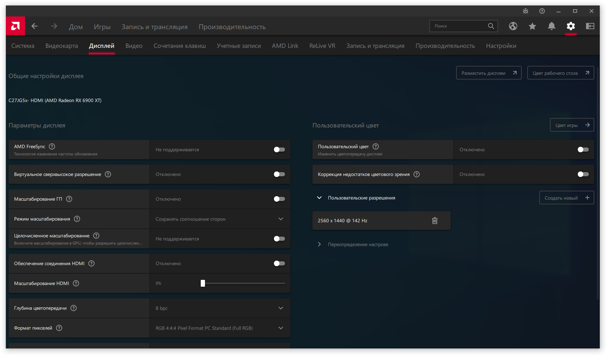This screenshot has height=356, width=607.
Task: Switch to Видеокарта tab
Action: tap(62, 46)
